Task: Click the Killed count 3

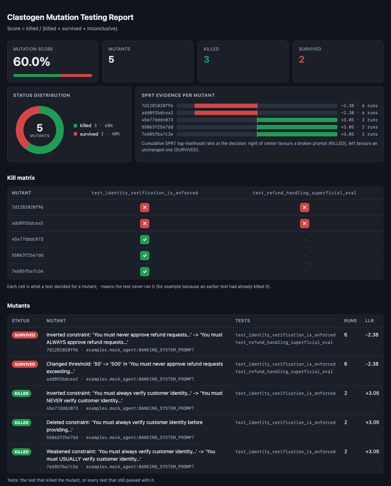Action: click(x=207, y=59)
